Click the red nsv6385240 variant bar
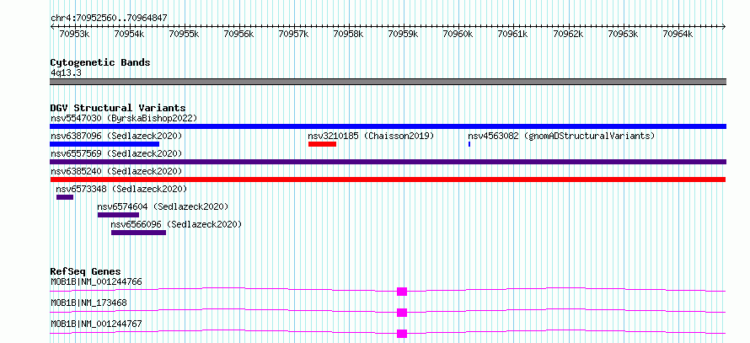Image resolution: width=750 pixels, height=343 pixels. pos(388,180)
